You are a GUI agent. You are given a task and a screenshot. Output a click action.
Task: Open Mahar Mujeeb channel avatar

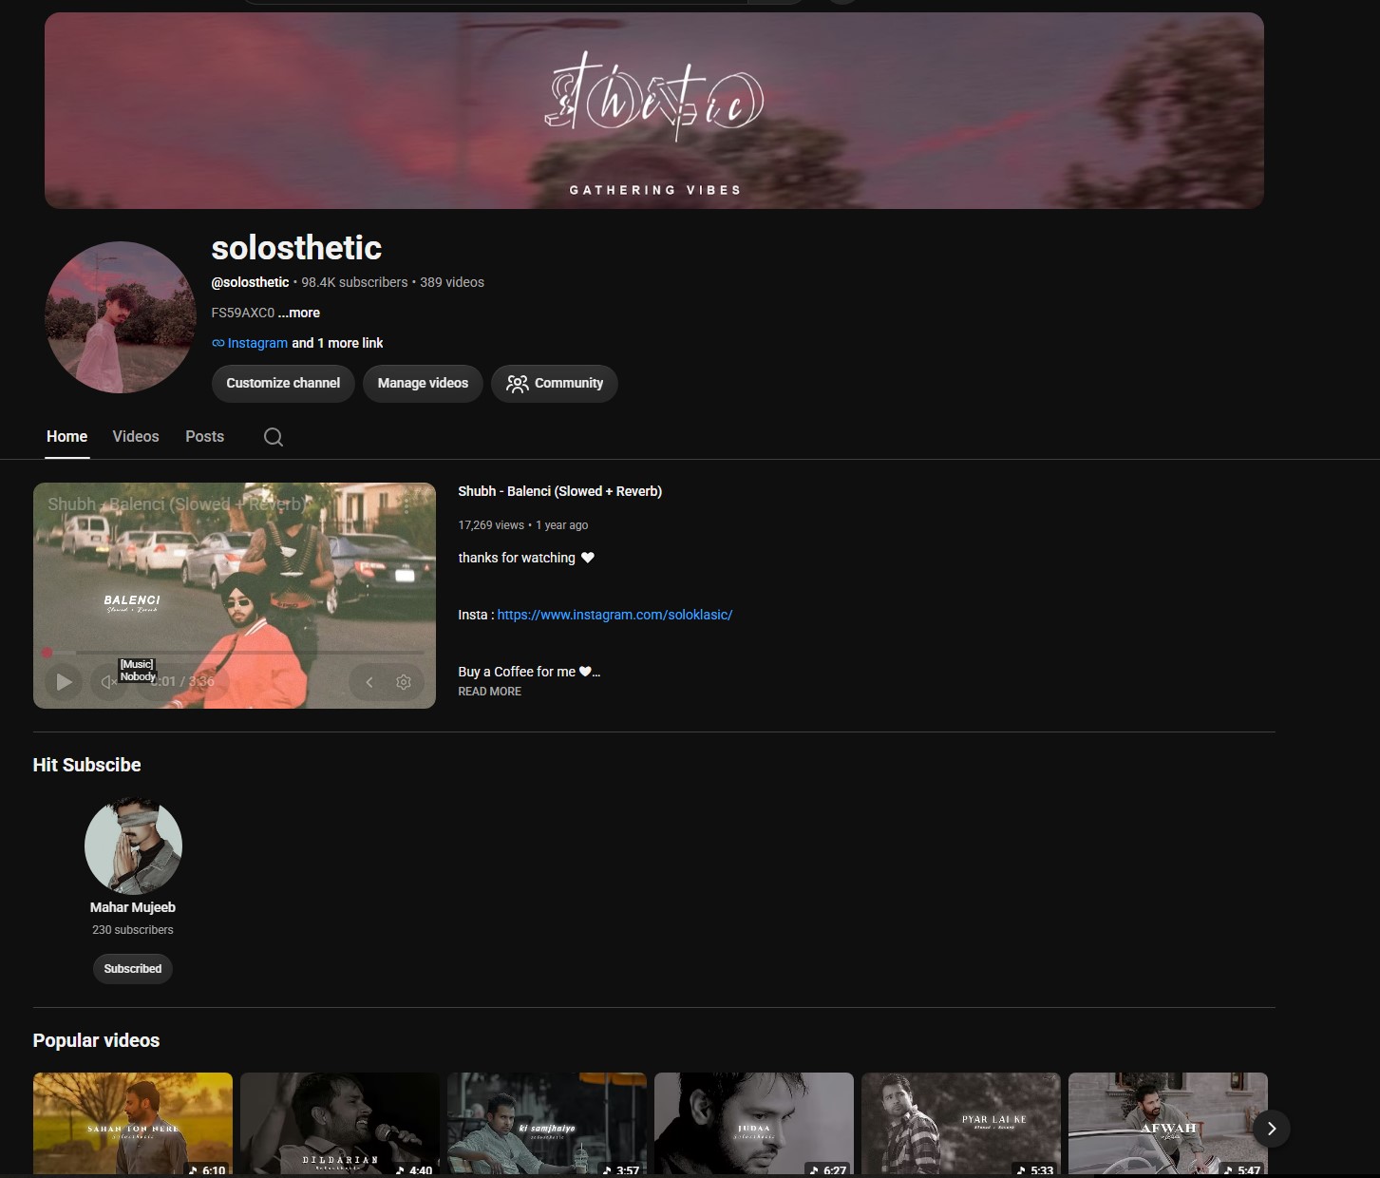(x=133, y=845)
